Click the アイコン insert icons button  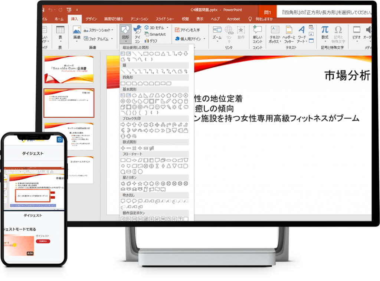coord(138,34)
